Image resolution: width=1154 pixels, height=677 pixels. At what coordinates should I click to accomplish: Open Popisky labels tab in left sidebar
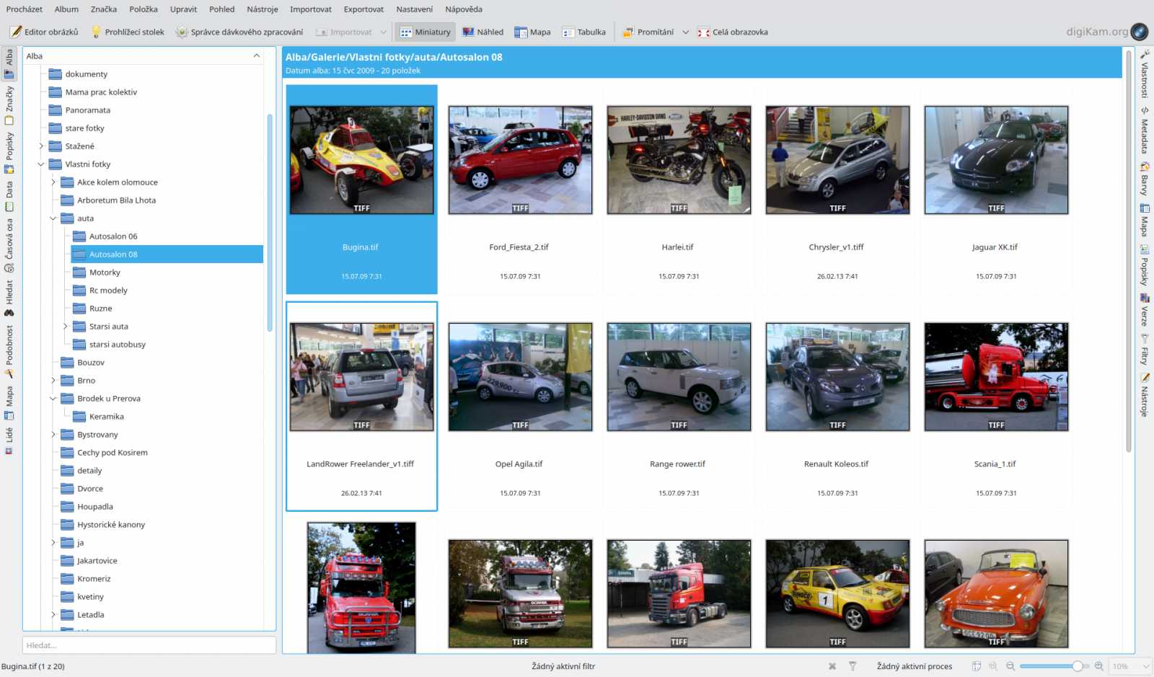point(9,153)
